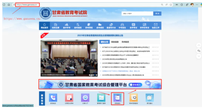Click the scroll-up arrow floating button
The height and width of the screenshot is (110, 202).
pyautogui.click(x=199, y=45)
